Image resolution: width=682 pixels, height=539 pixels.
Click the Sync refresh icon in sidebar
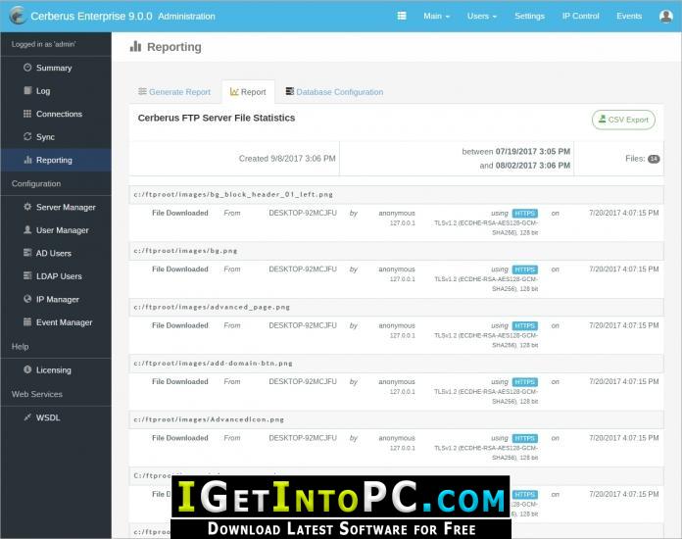click(x=27, y=136)
